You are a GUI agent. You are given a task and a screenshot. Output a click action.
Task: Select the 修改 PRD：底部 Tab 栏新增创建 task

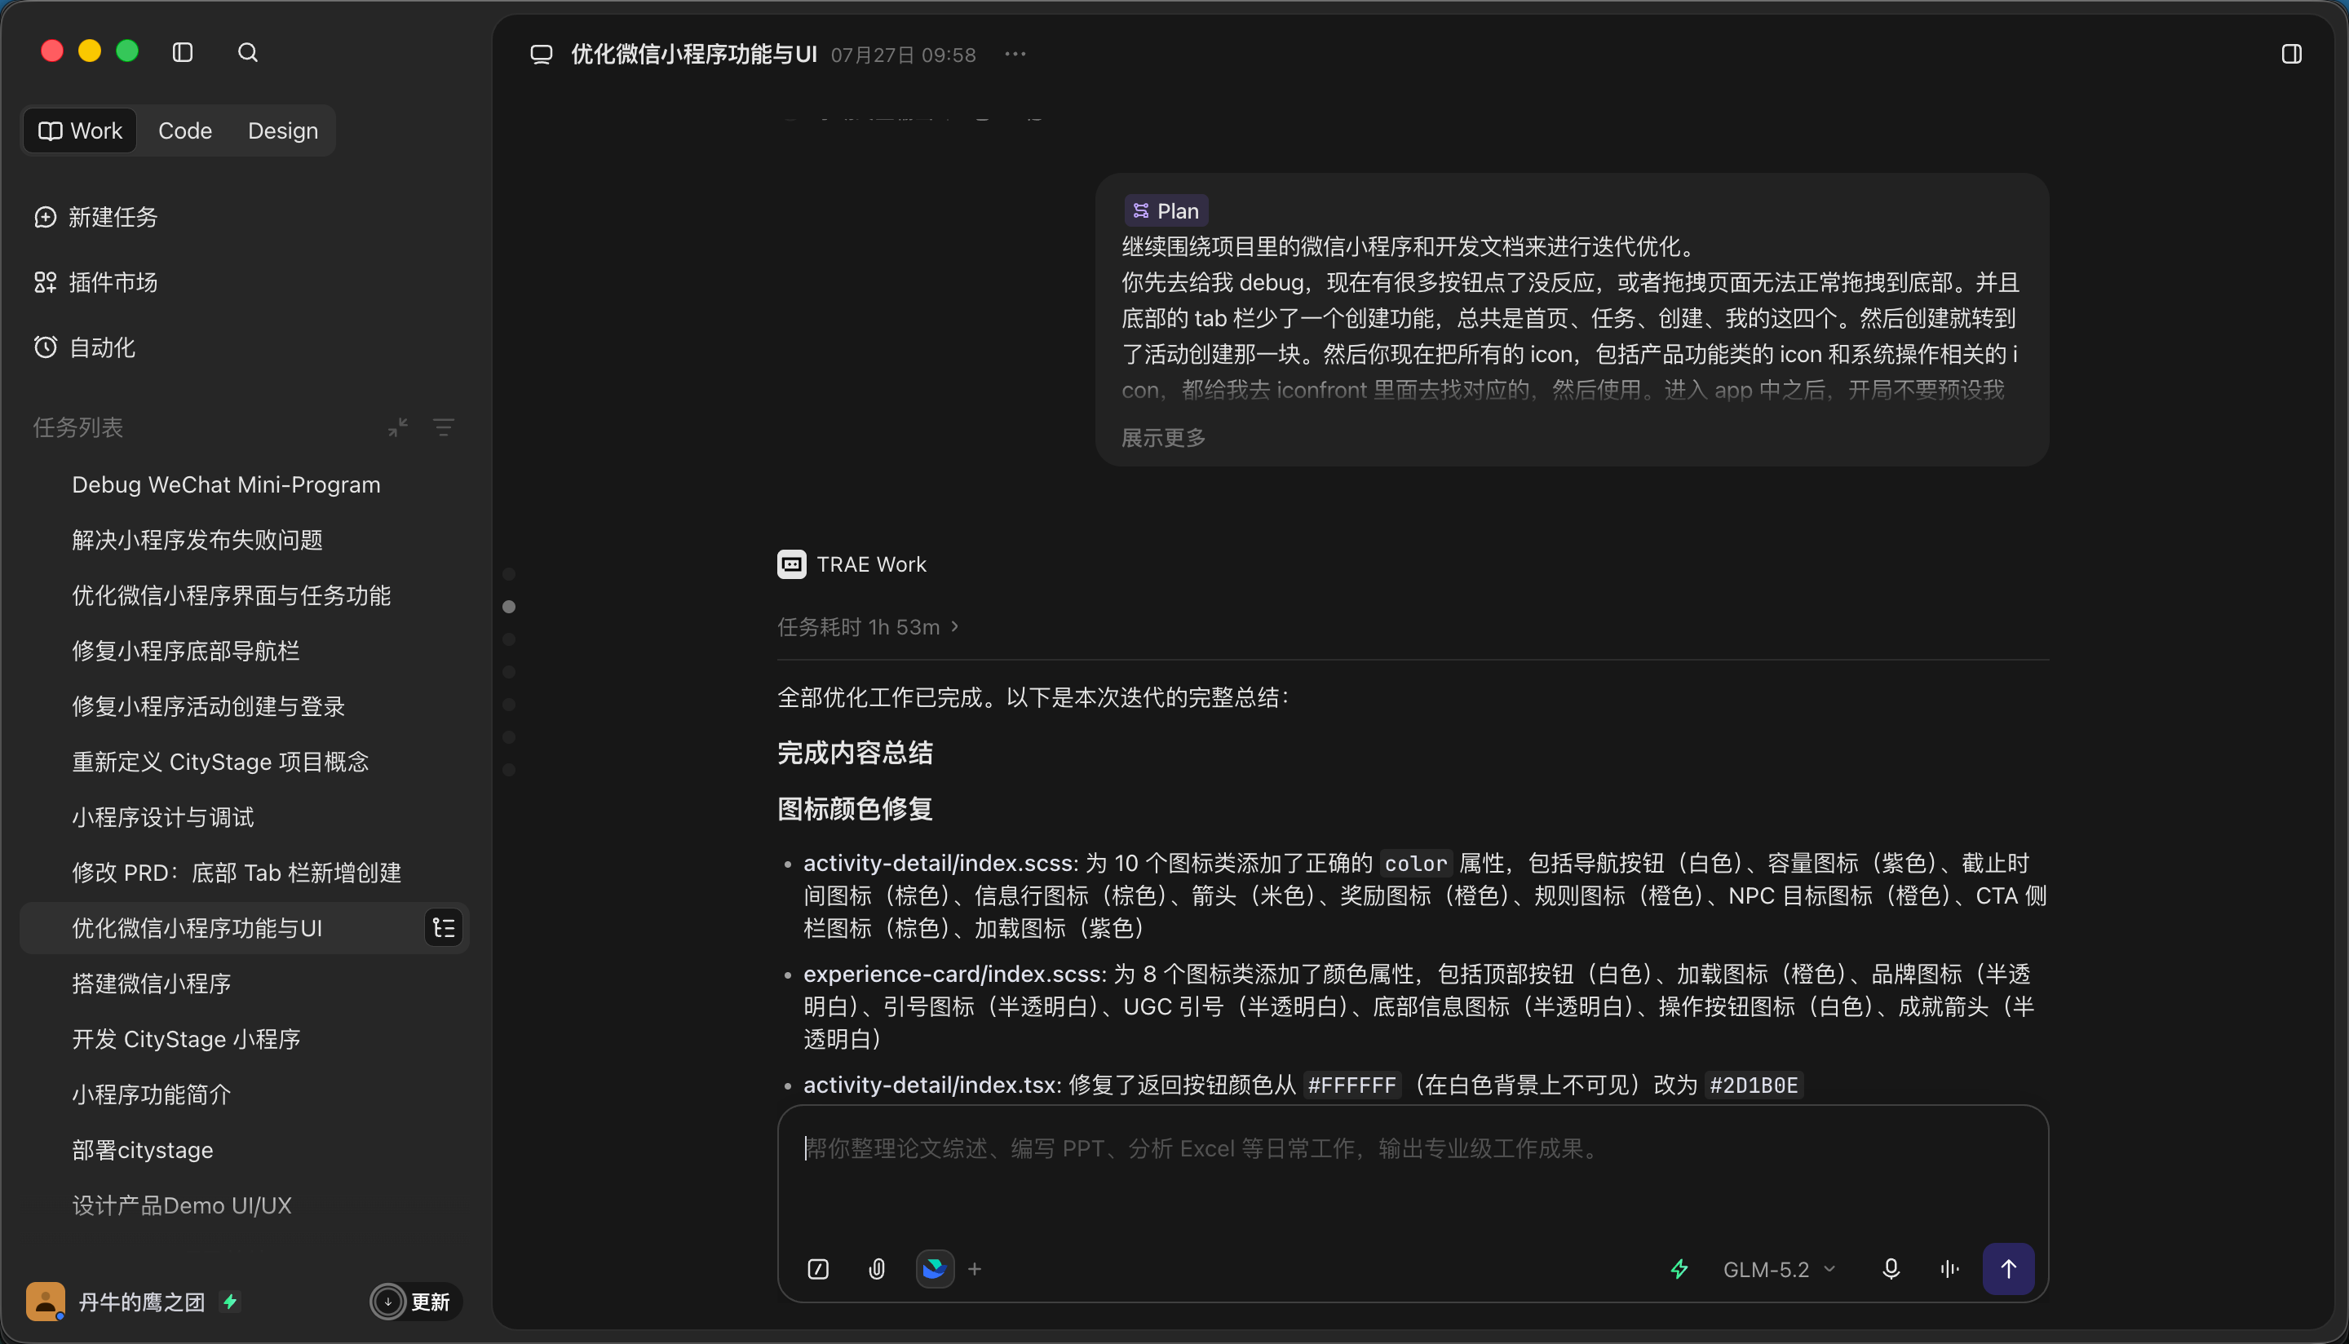coord(245,873)
